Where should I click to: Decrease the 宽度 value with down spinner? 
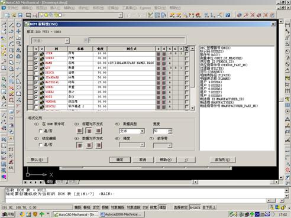[x=170, y=132]
